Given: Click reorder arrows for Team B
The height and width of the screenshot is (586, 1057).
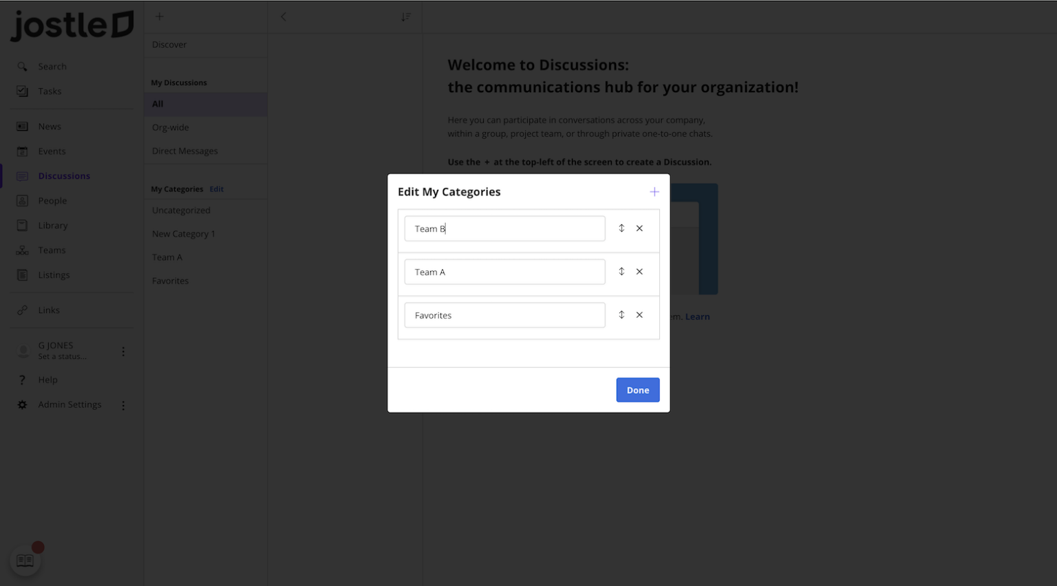Looking at the screenshot, I should [621, 228].
